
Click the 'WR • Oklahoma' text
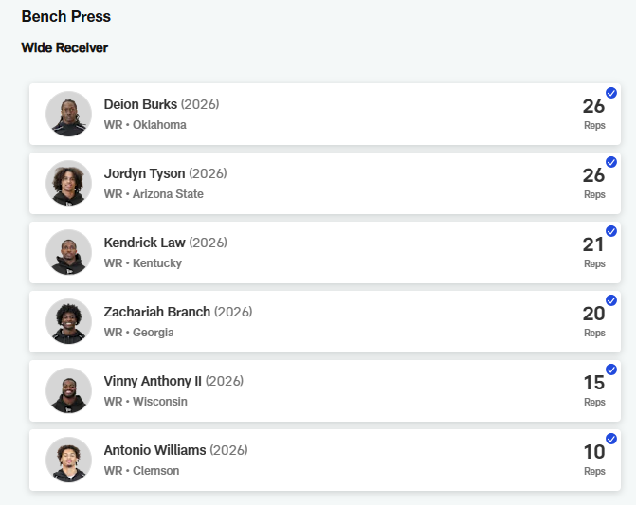coord(145,125)
